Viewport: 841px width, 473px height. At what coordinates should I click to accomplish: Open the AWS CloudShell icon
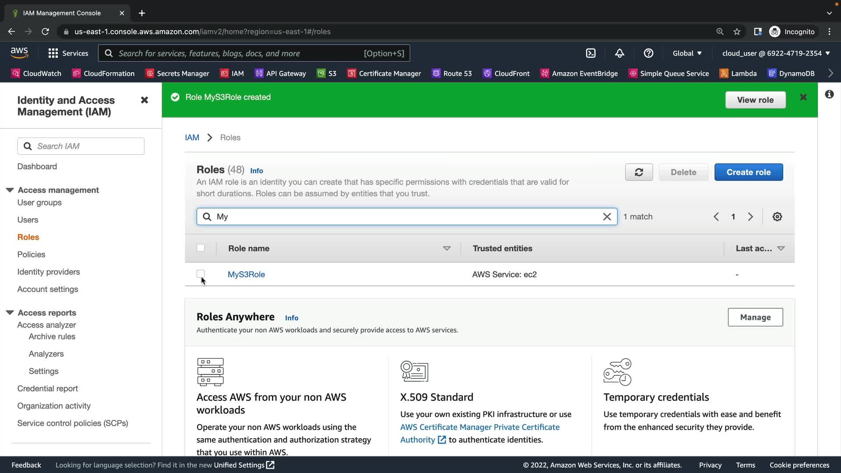point(590,53)
